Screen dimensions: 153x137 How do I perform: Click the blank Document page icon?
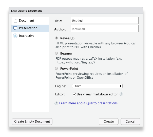tap(15, 21)
